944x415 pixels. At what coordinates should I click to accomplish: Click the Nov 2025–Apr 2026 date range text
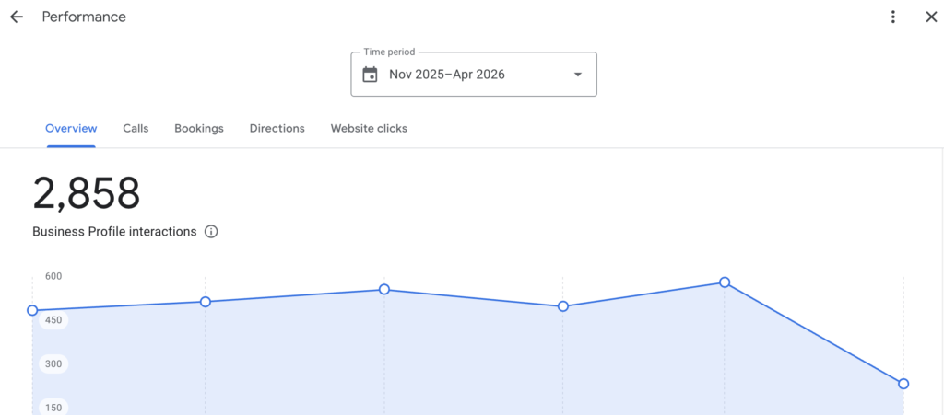click(x=447, y=75)
